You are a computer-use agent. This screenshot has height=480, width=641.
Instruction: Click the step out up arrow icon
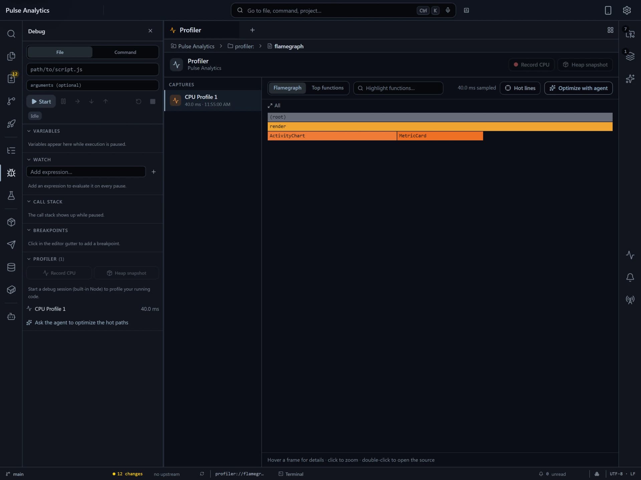105,101
